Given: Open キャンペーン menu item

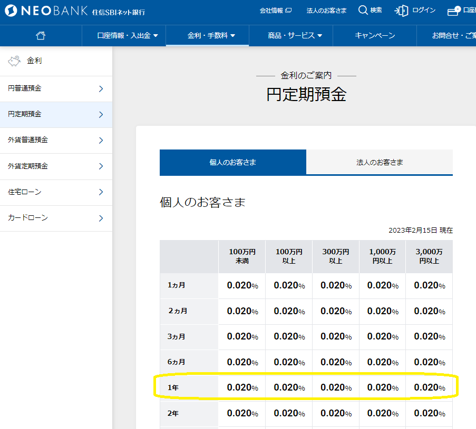Looking at the screenshot, I should tap(375, 35).
